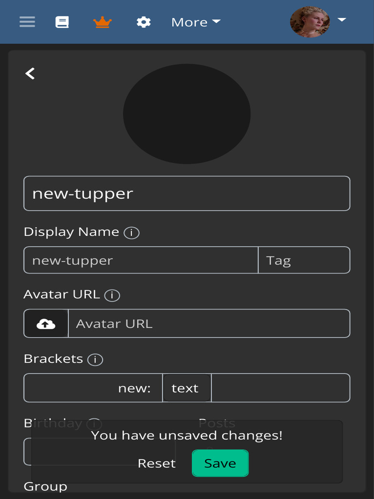Screen dimensions: 374x499
Task: Edit the new-tupper name field
Action: [x=187, y=193]
